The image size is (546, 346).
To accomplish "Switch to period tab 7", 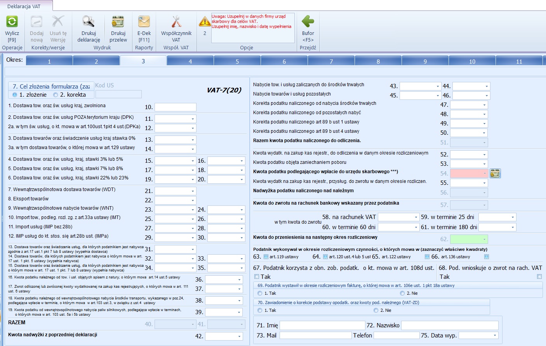I will (x=331, y=61).
